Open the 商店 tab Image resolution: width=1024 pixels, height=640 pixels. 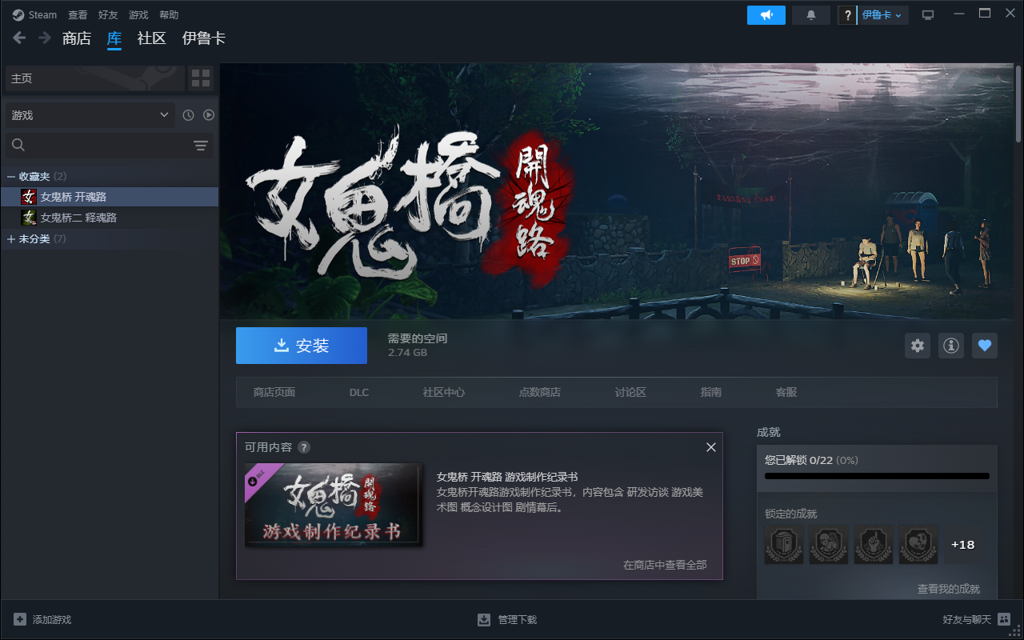[77, 38]
